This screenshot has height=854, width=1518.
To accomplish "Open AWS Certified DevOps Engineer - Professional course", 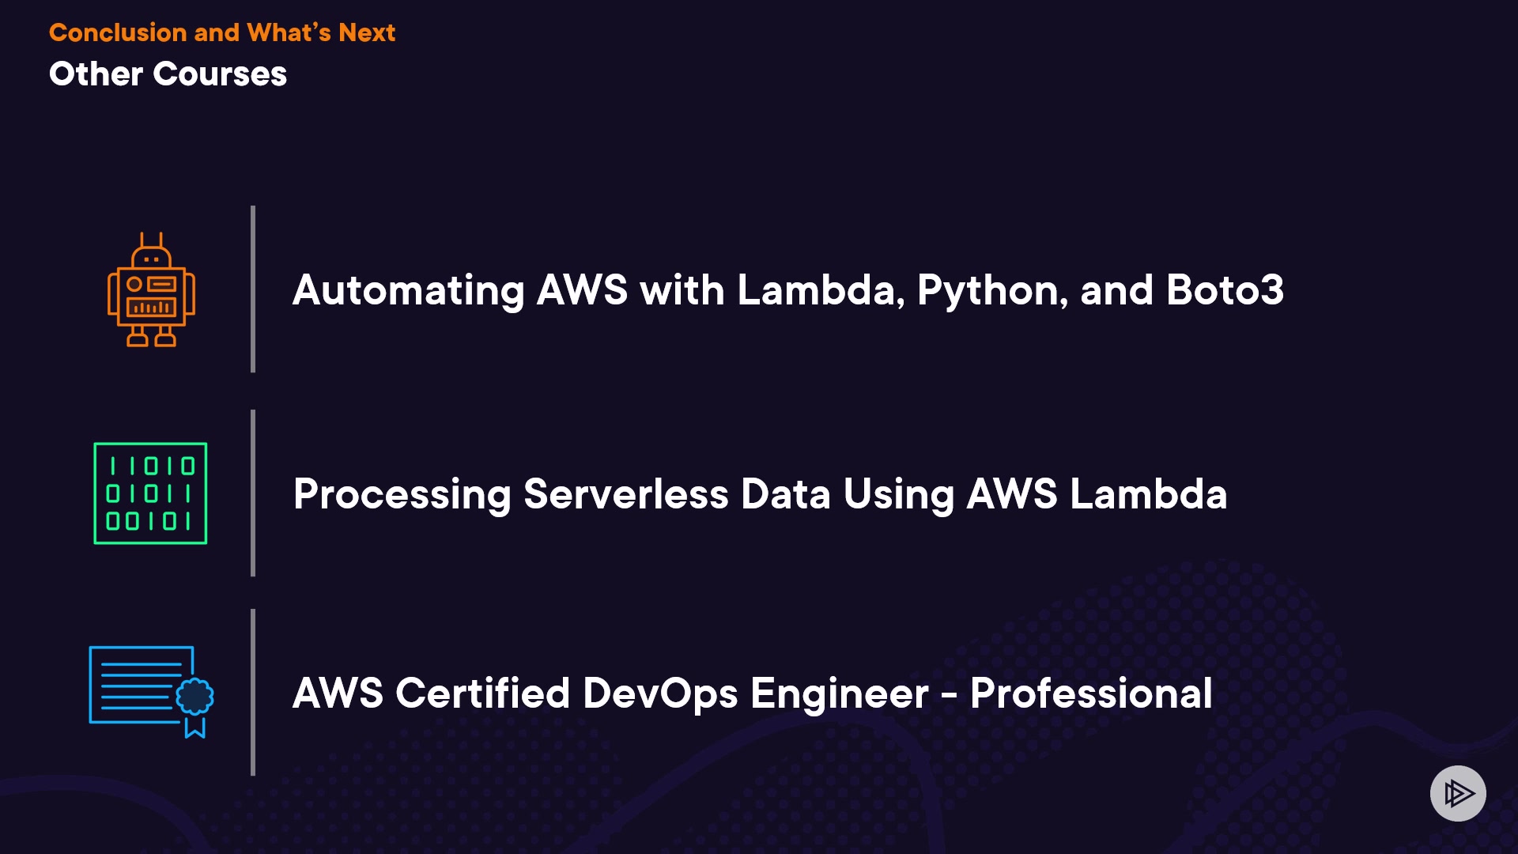I will tap(752, 693).
